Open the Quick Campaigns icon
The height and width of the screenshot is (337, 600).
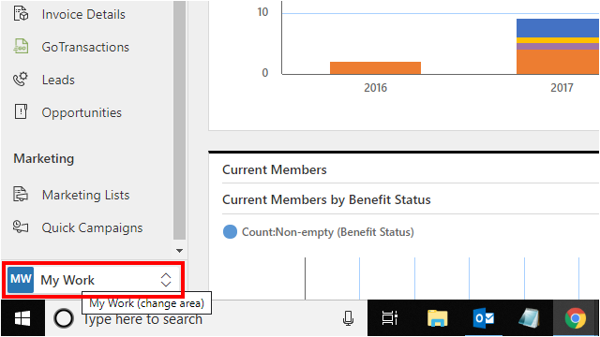[x=21, y=227]
